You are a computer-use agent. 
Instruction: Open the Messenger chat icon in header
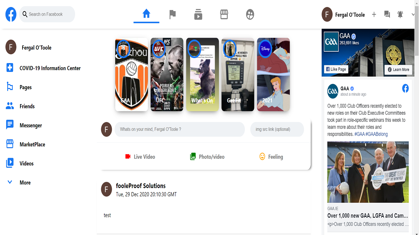tap(387, 14)
